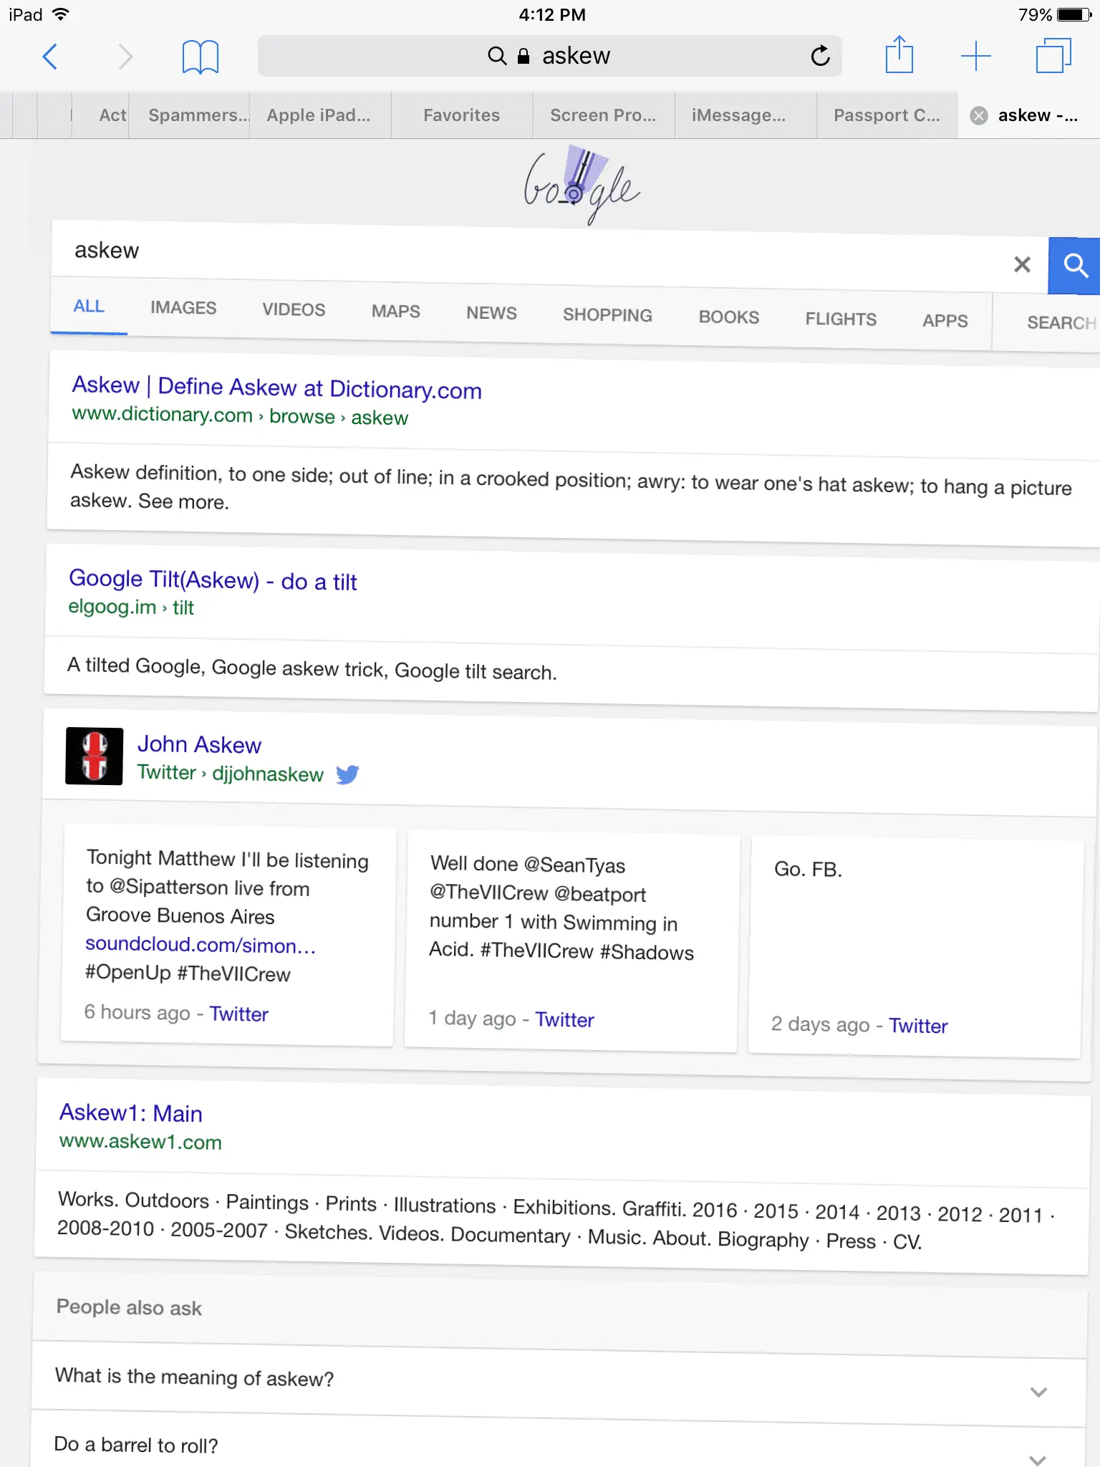
Task: Open the Dictionary.com Define Askew result
Action: pyautogui.click(x=276, y=388)
